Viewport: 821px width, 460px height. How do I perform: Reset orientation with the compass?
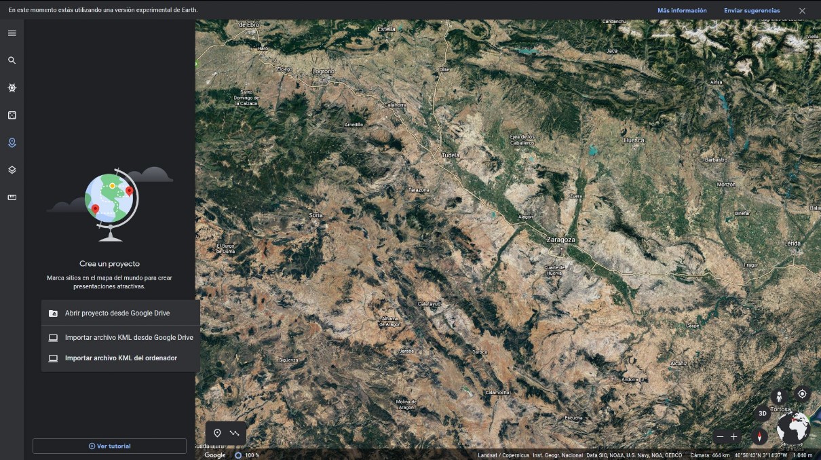759,436
